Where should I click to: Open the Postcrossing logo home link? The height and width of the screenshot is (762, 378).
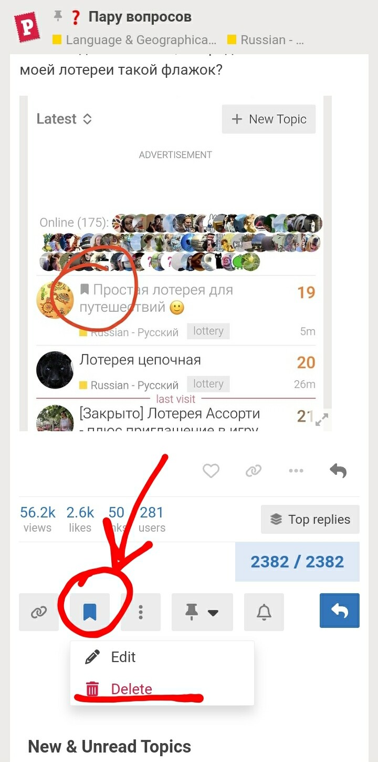(x=27, y=27)
